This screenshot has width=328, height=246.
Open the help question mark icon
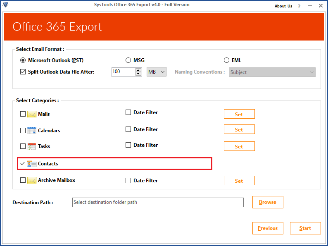click(x=299, y=6)
